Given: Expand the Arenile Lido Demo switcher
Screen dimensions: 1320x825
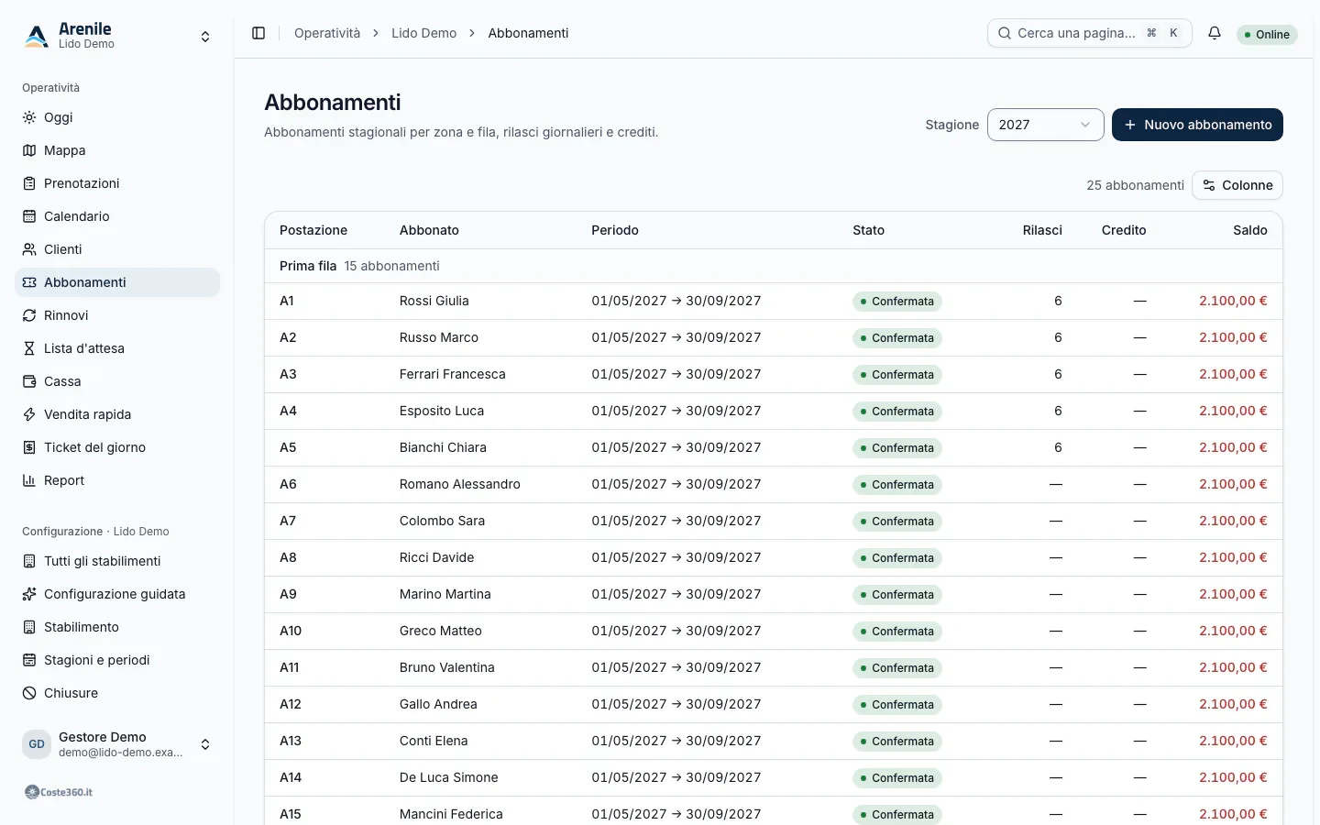Looking at the screenshot, I should tap(117, 36).
